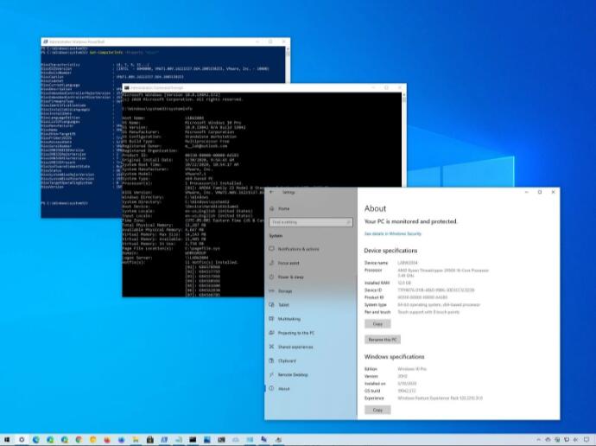Image resolution: width=596 pixels, height=446 pixels.
Task: Open Clipboard settings page
Action: pyautogui.click(x=282, y=360)
